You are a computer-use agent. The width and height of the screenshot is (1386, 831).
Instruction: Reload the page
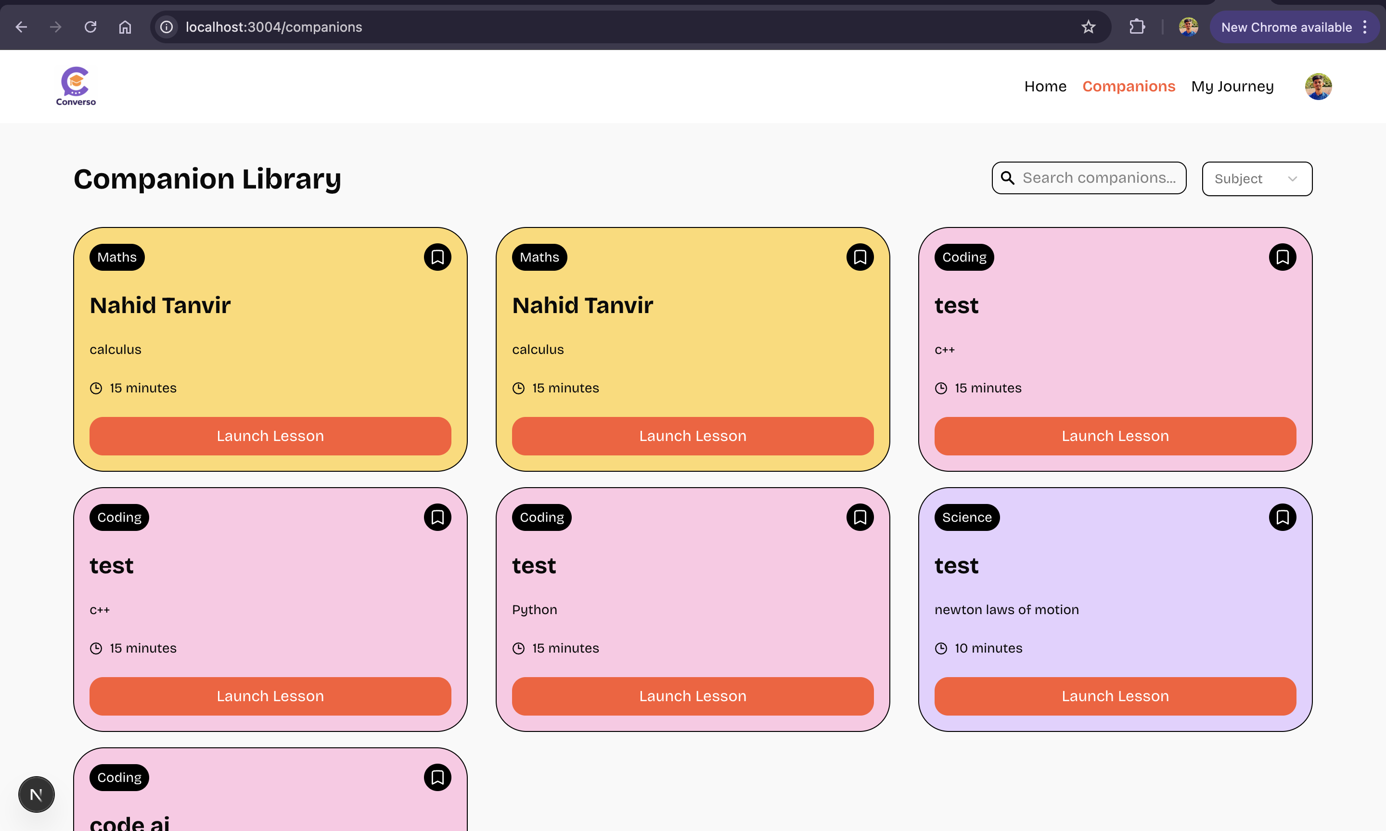(x=90, y=27)
